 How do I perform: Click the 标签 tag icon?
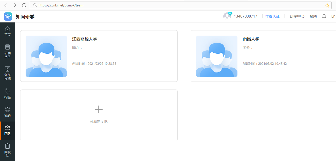pos(8,91)
